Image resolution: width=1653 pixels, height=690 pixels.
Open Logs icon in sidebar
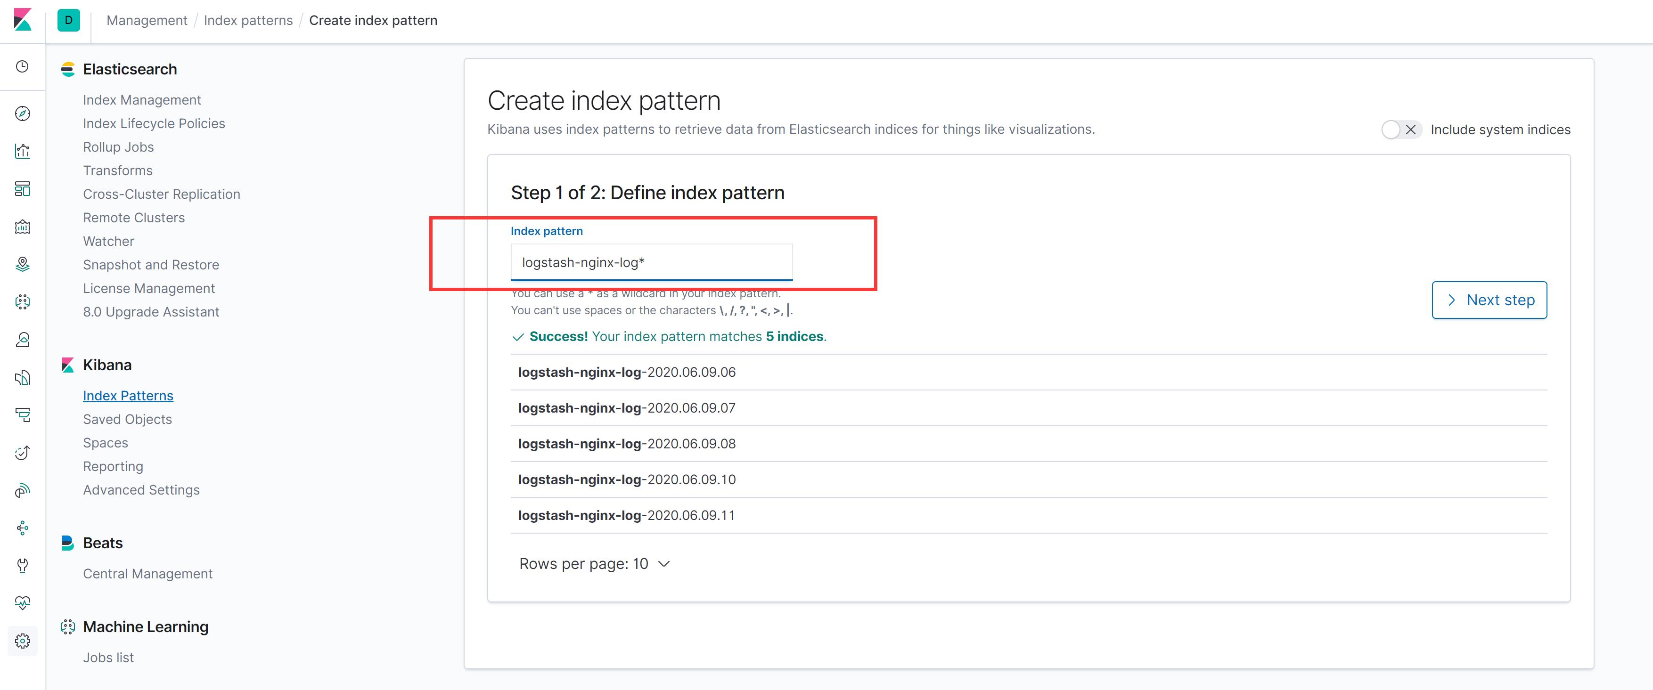[23, 378]
